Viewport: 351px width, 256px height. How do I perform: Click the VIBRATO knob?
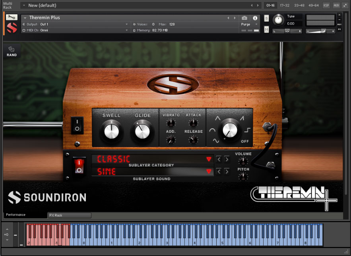[x=171, y=123]
